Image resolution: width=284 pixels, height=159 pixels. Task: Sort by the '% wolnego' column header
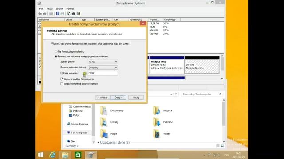[171, 19]
